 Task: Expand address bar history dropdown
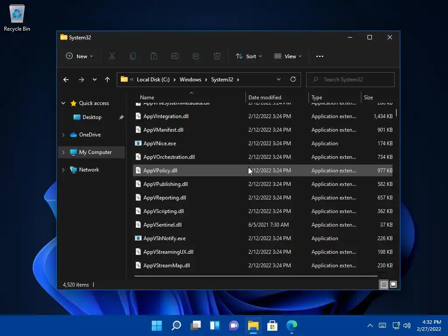[279, 80]
